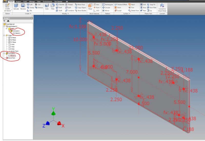Select the YZ Plane in browser
This screenshot has width=205, height=141.
click(x=12, y=38)
